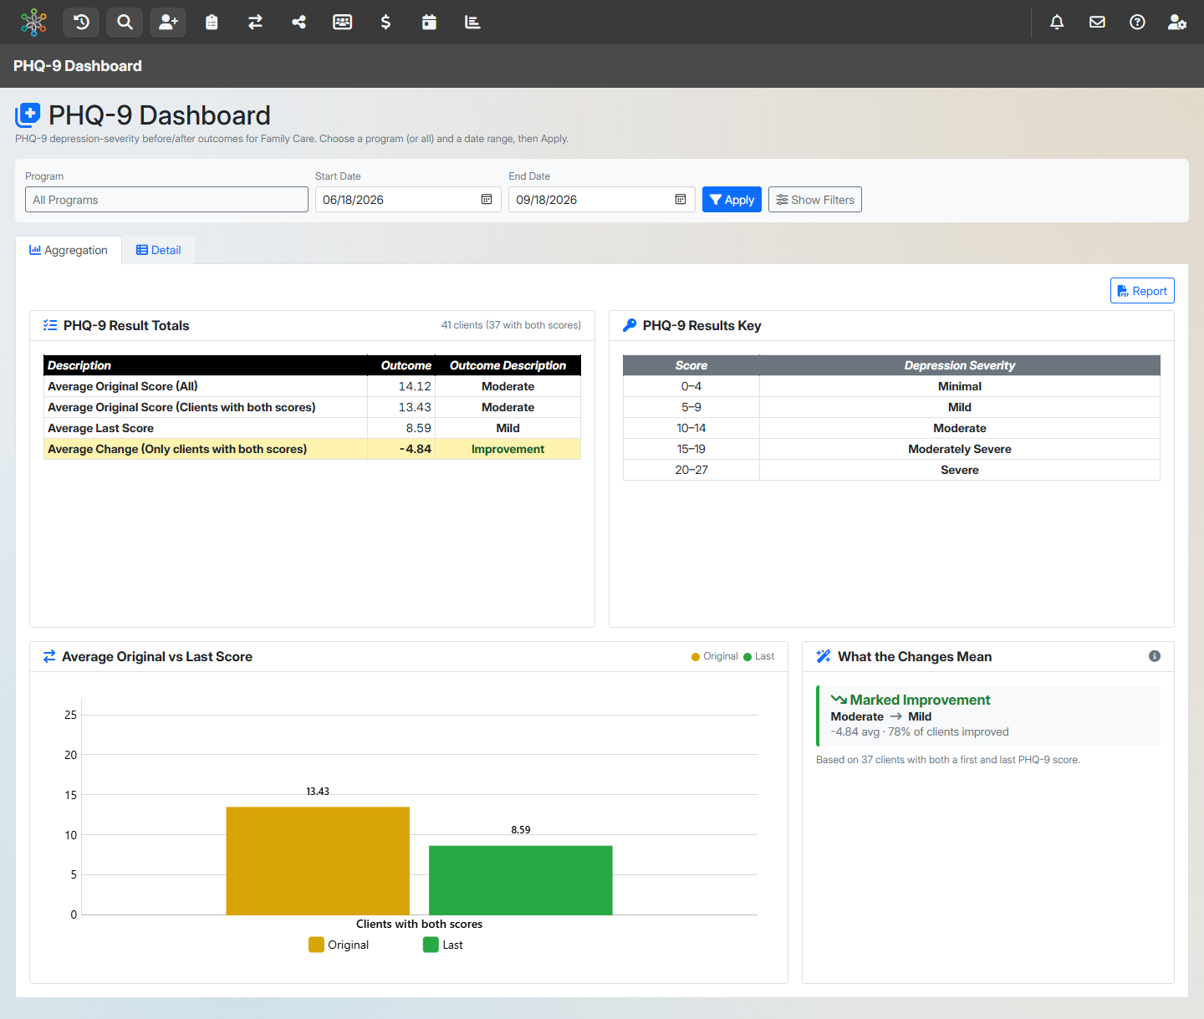Switch to the Aggregation tab

[x=69, y=250]
